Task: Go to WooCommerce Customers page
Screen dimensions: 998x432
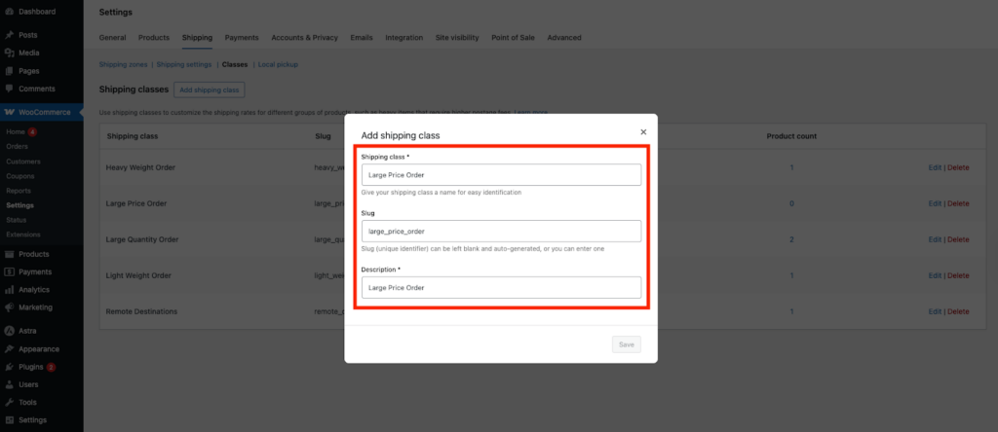Action: [x=23, y=162]
